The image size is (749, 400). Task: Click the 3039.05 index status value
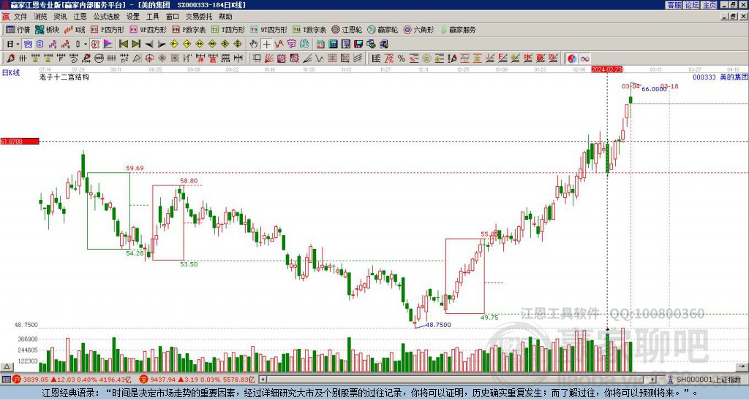(36, 380)
